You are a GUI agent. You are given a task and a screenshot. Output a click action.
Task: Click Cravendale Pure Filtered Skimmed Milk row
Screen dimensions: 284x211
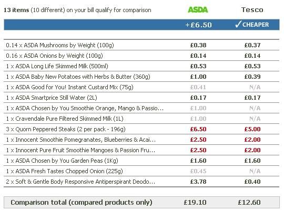pos(141,119)
